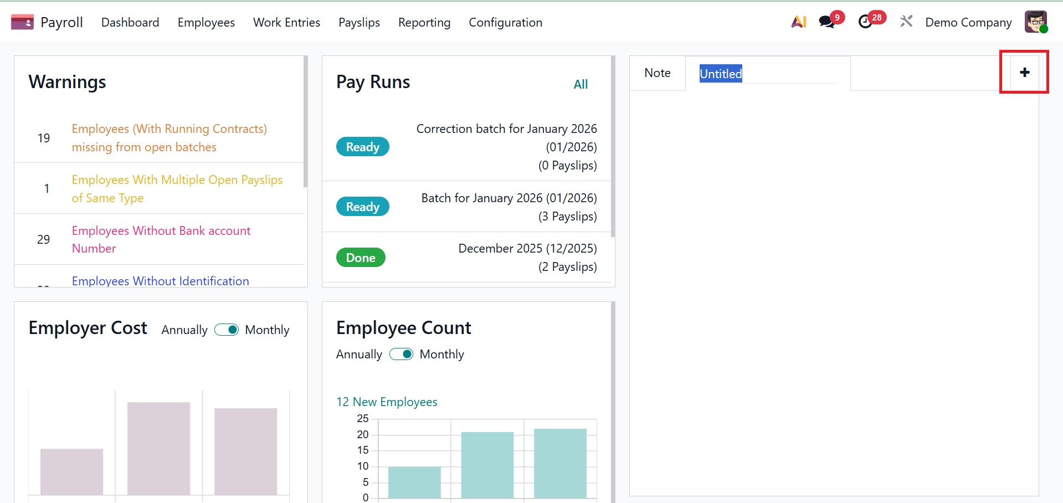Open the activities clock icon
1063x503 pixels.
coord(865,22)
